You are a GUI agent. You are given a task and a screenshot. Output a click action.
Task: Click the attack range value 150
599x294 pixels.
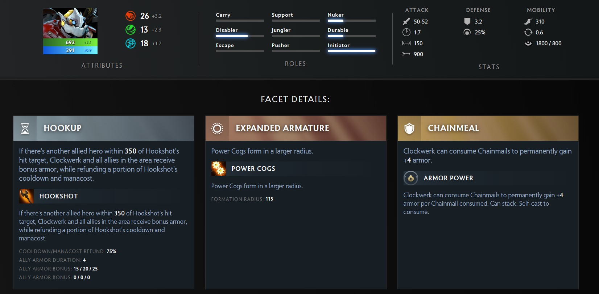click(418, 43)
